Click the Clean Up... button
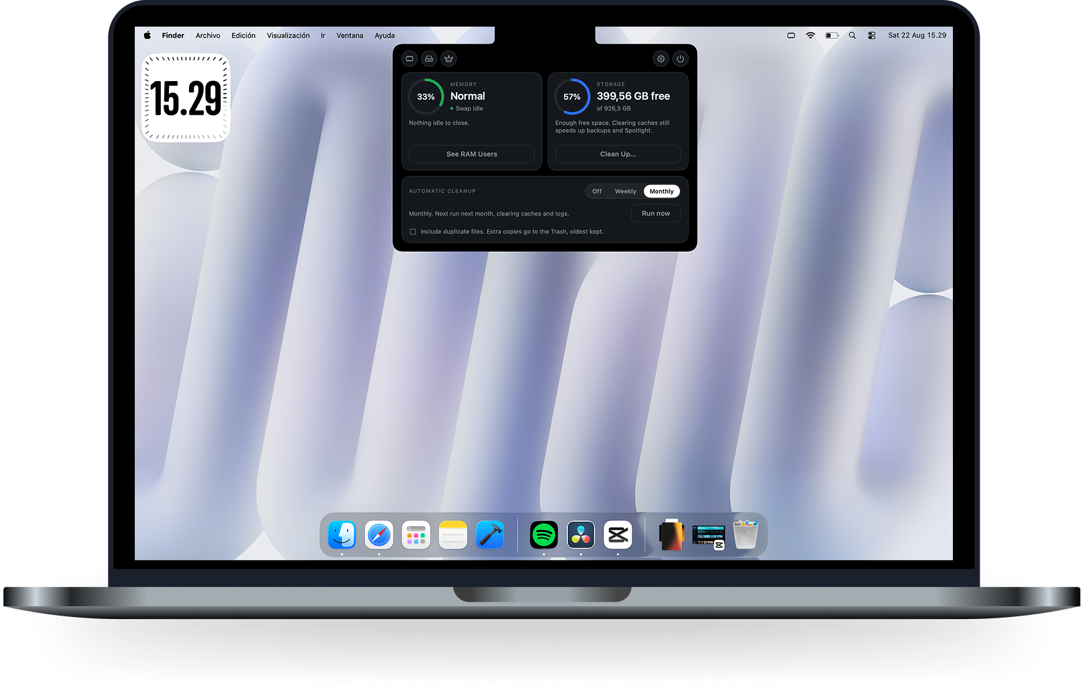Viewport: 1085px width, 690px height. 618,154
